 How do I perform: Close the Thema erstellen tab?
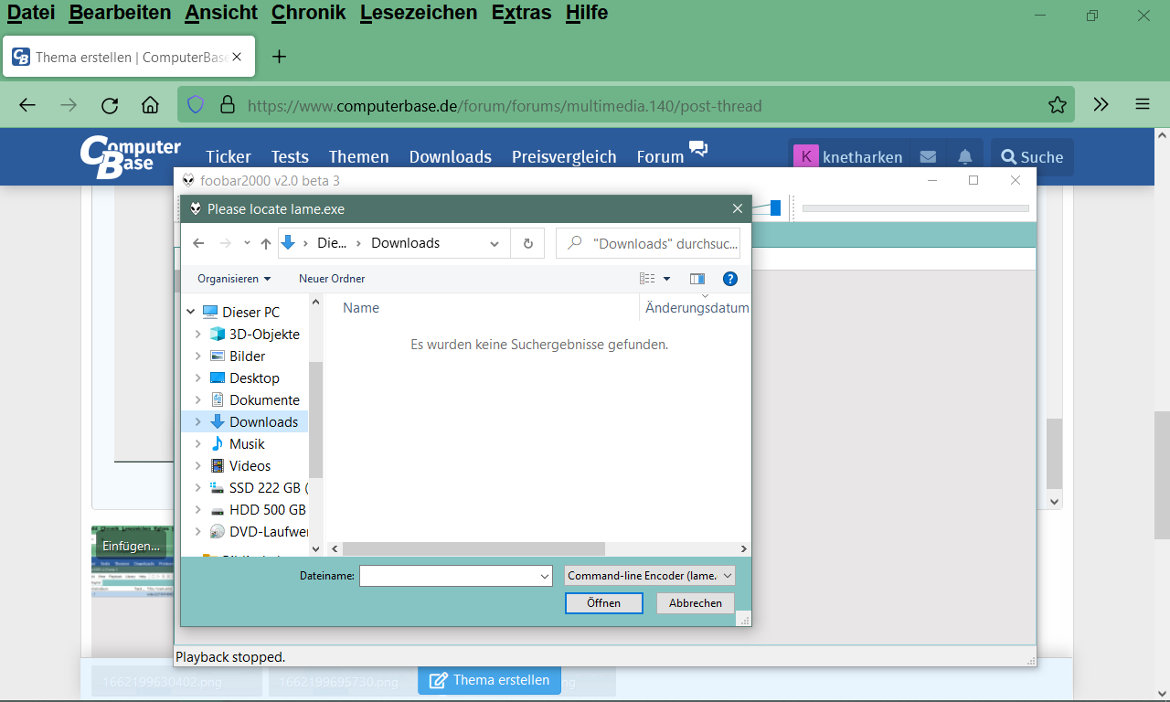(x=237, y=57)
